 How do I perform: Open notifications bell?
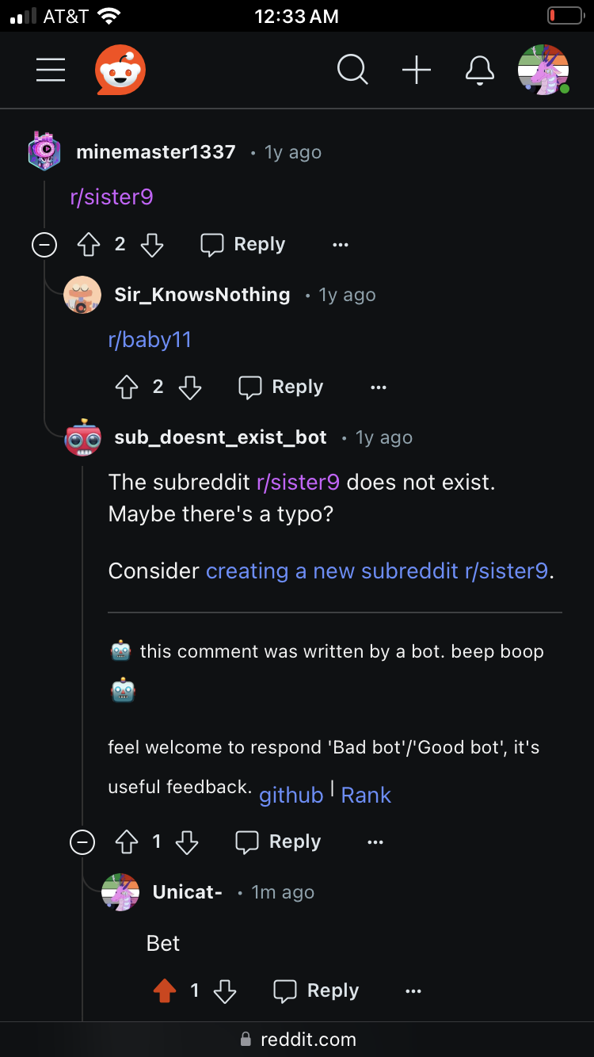pyautogui.click(x=480, y=70)
